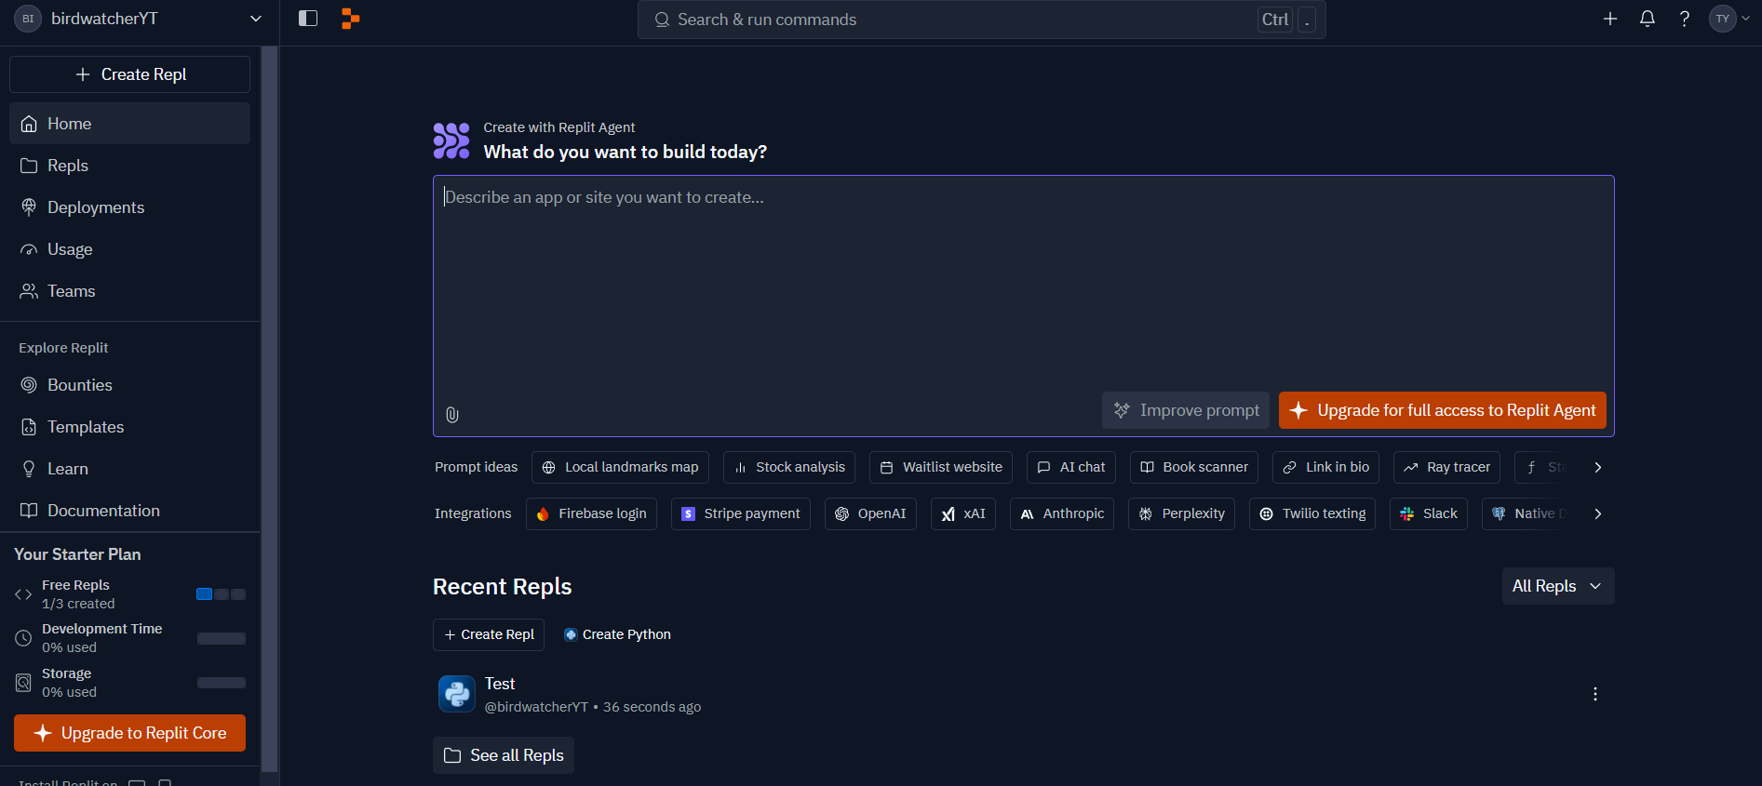Open the three-dot menu for Test repl

coord(1595,694)
